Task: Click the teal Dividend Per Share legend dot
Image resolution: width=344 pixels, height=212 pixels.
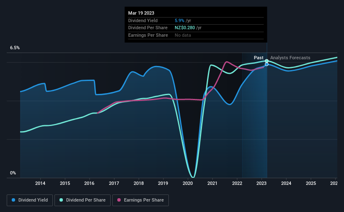Action: click(x=61, y=200)
